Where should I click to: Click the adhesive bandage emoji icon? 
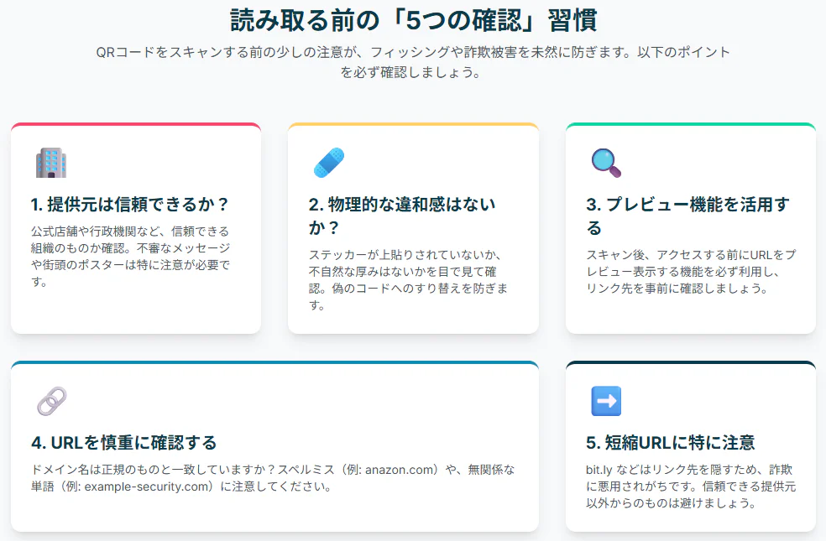pyautogui.click(x=328, y=163)
